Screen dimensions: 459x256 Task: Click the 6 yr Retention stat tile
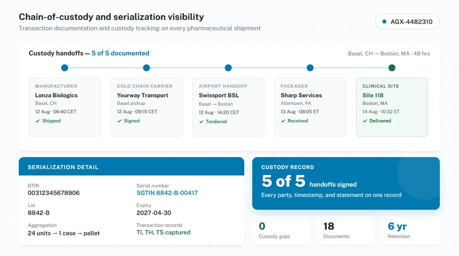410,230
